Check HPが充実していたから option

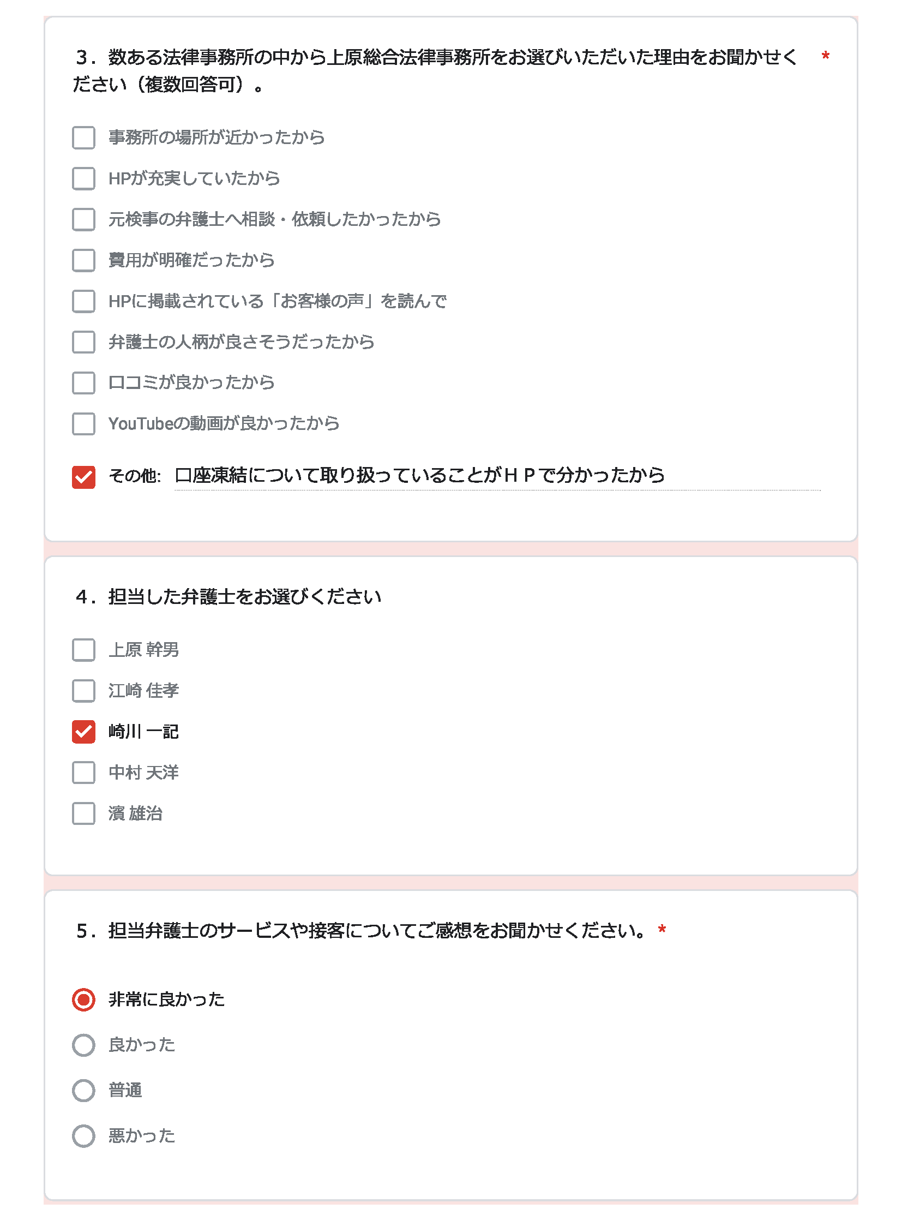pyautogui.click(x=83, y=178)
